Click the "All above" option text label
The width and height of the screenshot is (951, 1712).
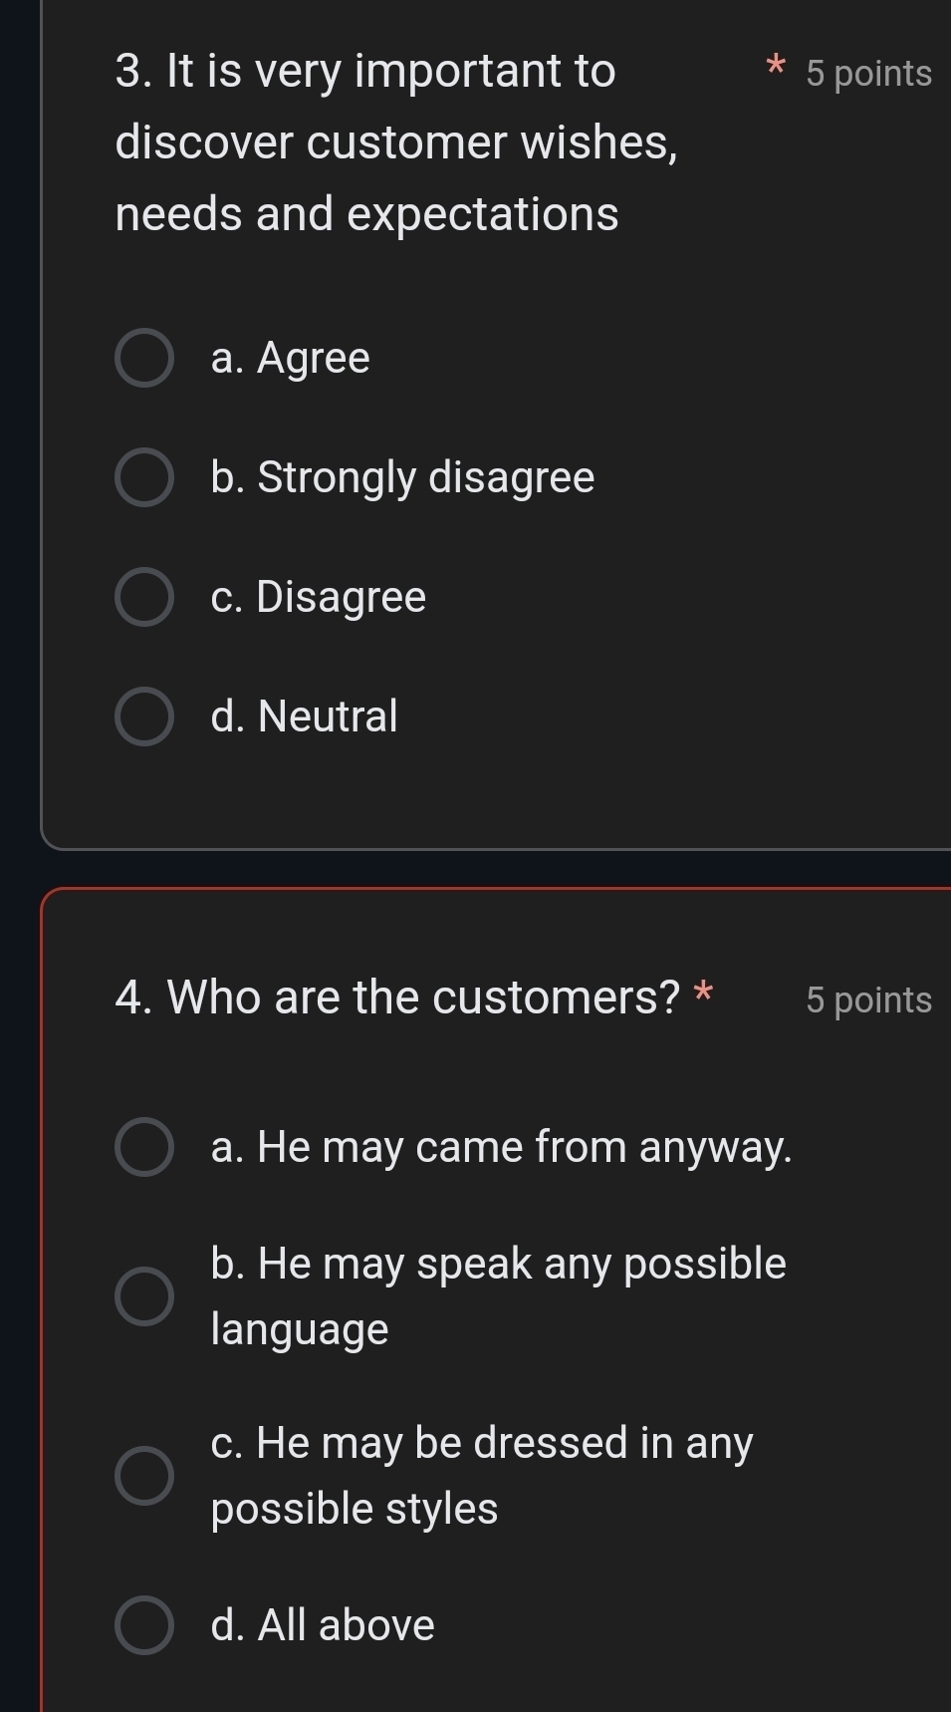coord(322,1624)
